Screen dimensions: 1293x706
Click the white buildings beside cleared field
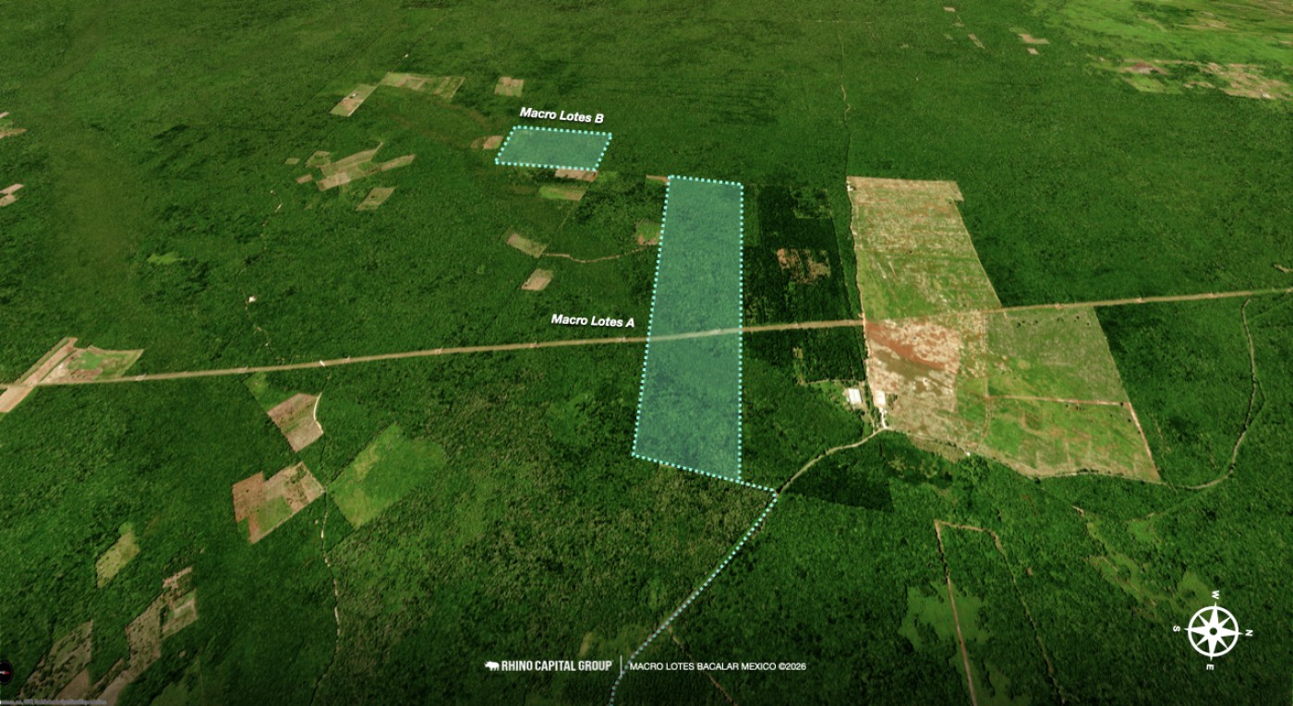tap(854, 397)
